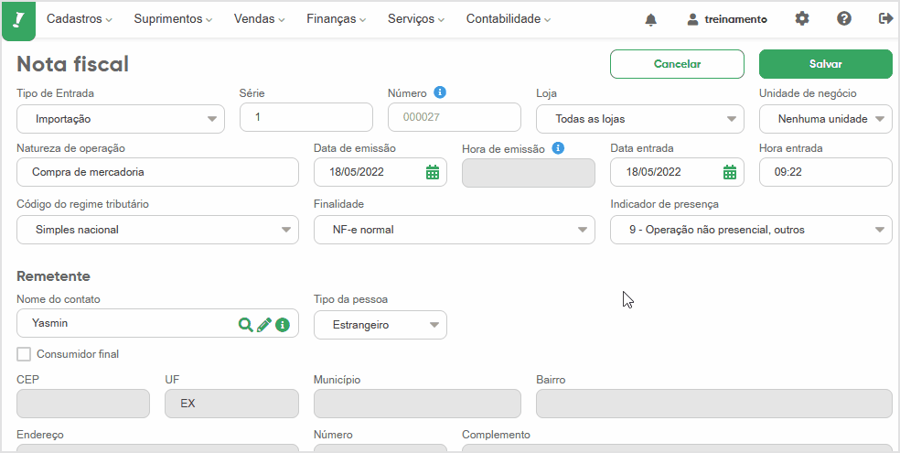
Task: Open the Unidade de negócio dropdown
Action: (x=825, y=119)
